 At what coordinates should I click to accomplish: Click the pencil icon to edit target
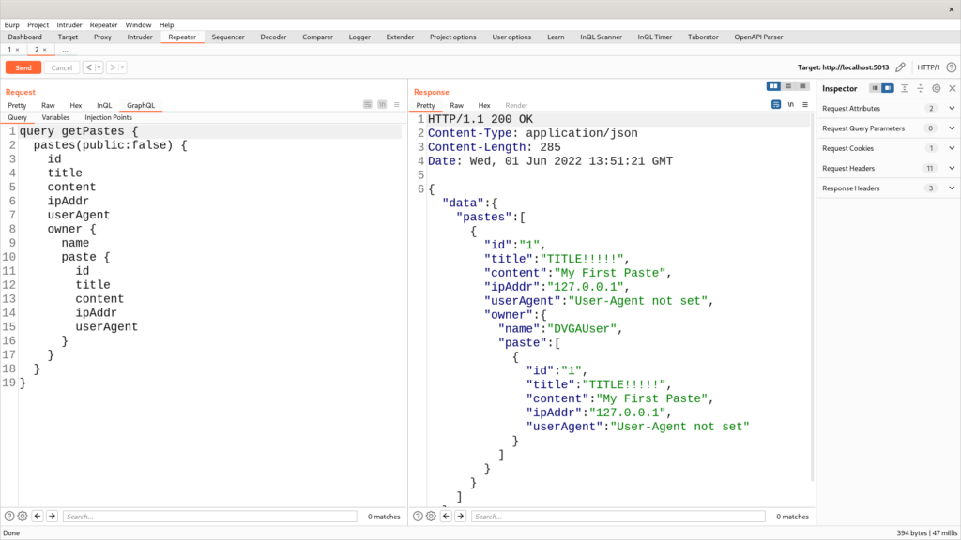(900, 67)
